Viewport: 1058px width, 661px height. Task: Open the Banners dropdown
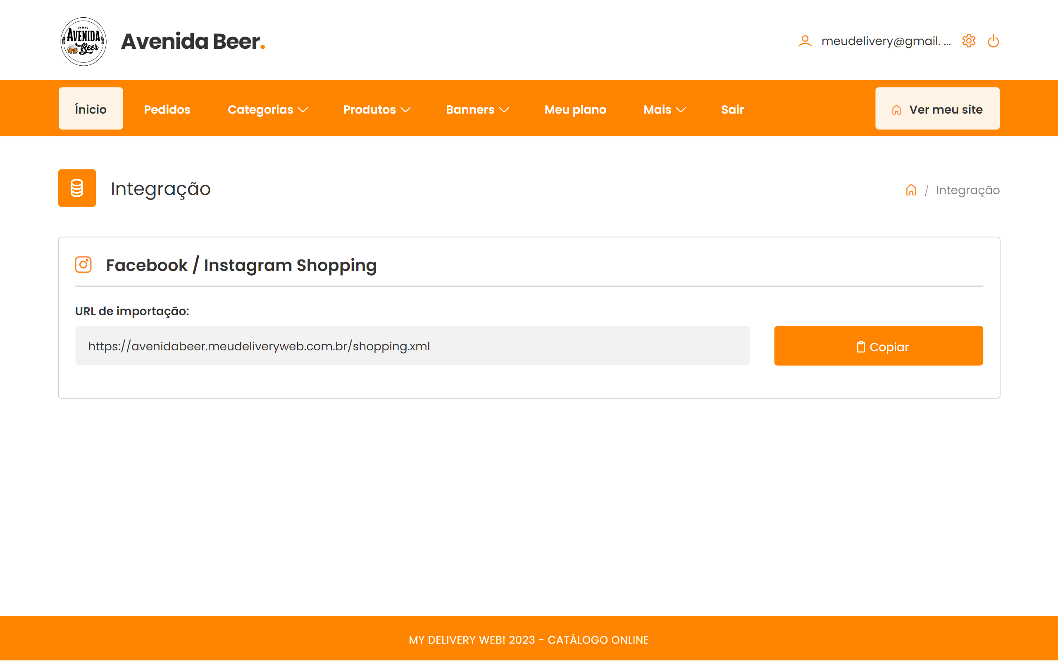click(x=477, y=109)
